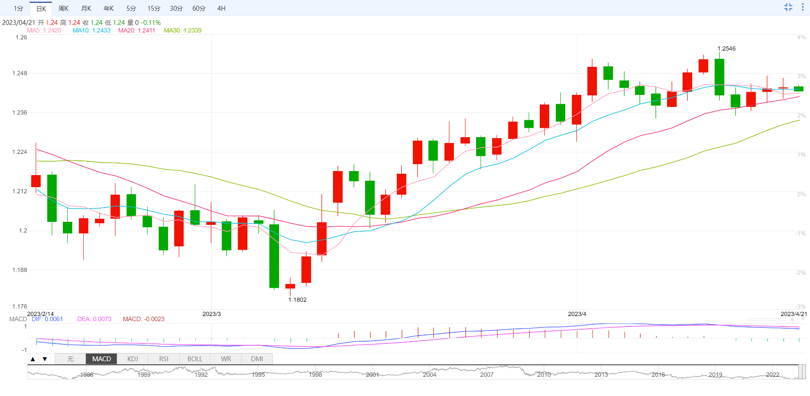Select the 无 (none) indicator option

coord(70,359)
